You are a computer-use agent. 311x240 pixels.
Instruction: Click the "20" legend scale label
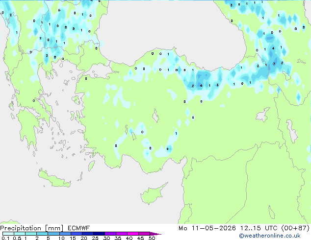(x=84, y=238)
